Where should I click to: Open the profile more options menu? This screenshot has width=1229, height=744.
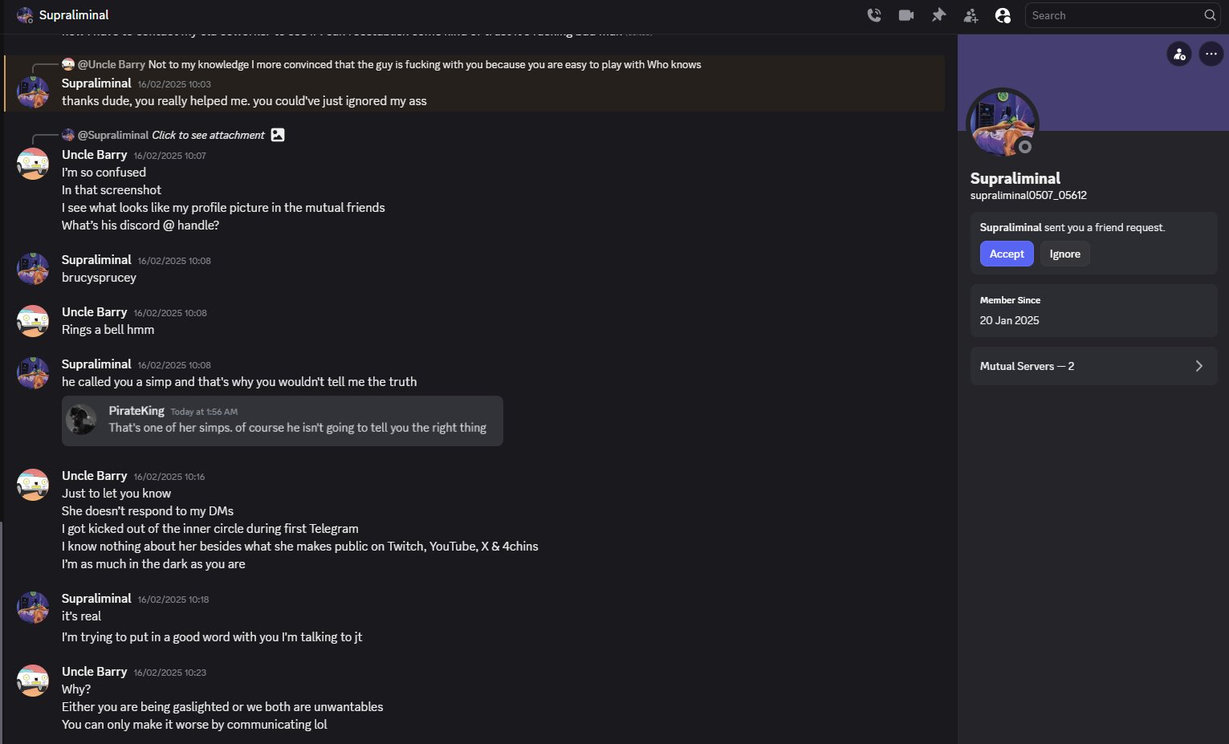point(1211,54)
